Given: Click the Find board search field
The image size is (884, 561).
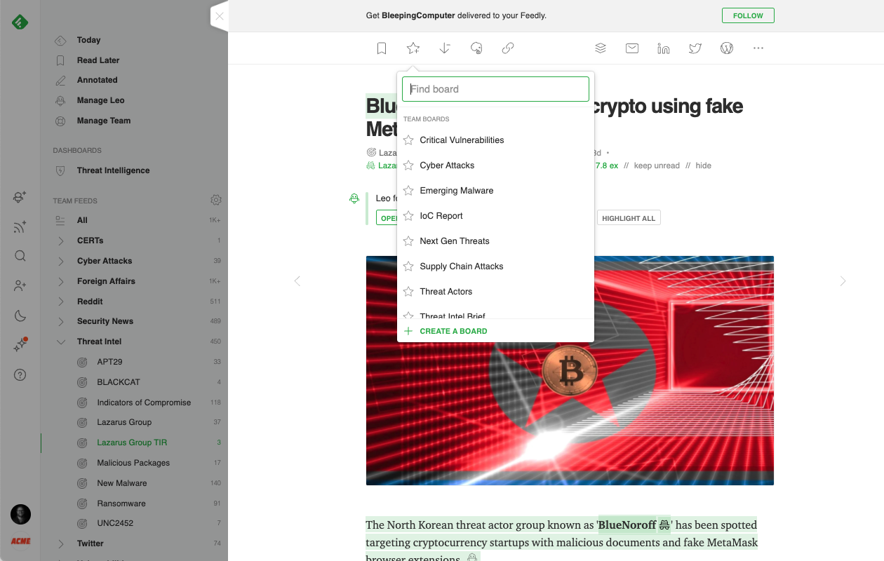Looking at the screenshot, I should click(495, 89).
